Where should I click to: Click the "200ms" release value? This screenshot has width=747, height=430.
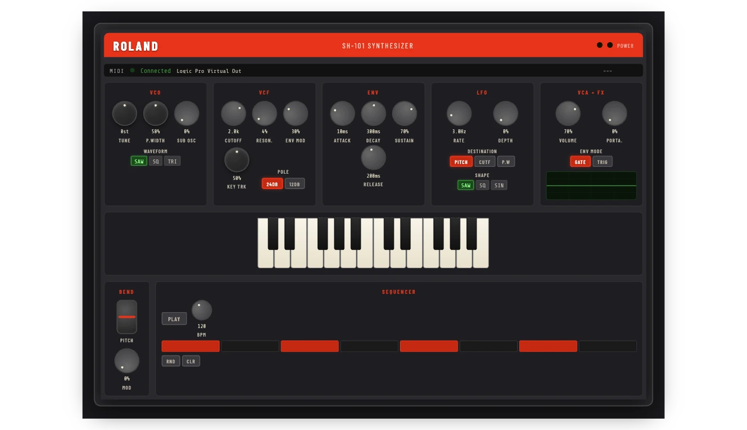tap(373, 176)
